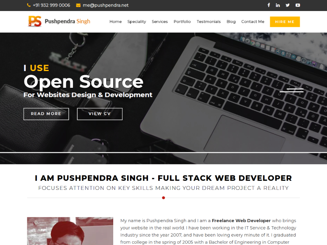Image resolution: width=327 pixels, height=245 pixels.
Task: Go to Home menu item
Action: pyautogui.click(x=116, y=22)
